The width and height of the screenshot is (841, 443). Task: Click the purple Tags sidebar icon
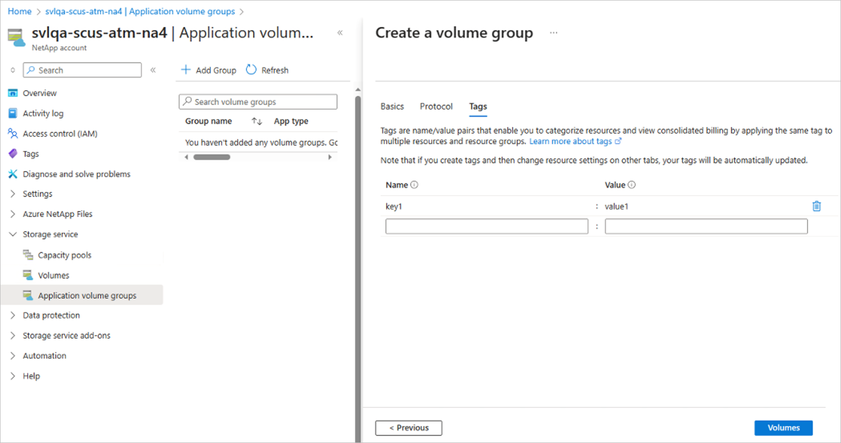[13, 154]
